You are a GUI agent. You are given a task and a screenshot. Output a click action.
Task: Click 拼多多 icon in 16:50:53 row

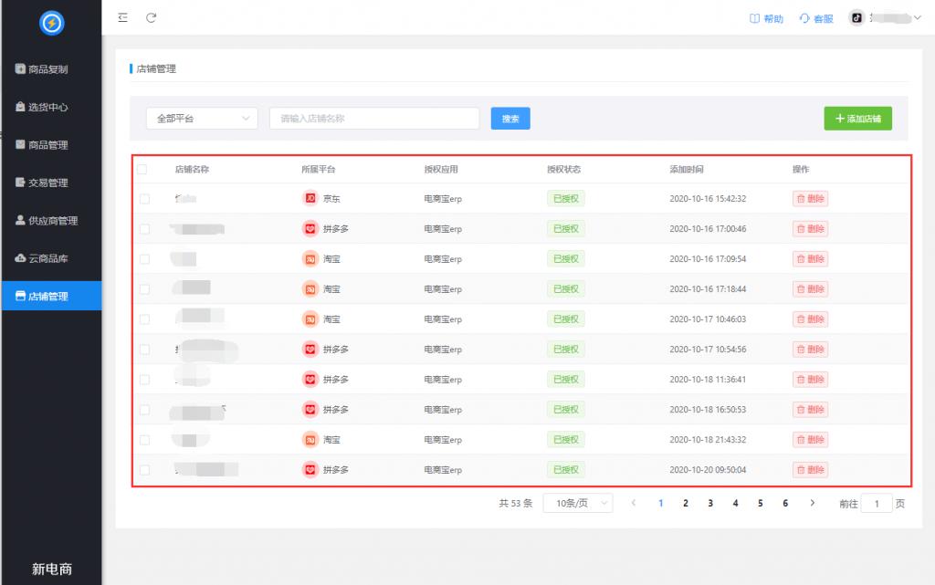tap(310, 410)
